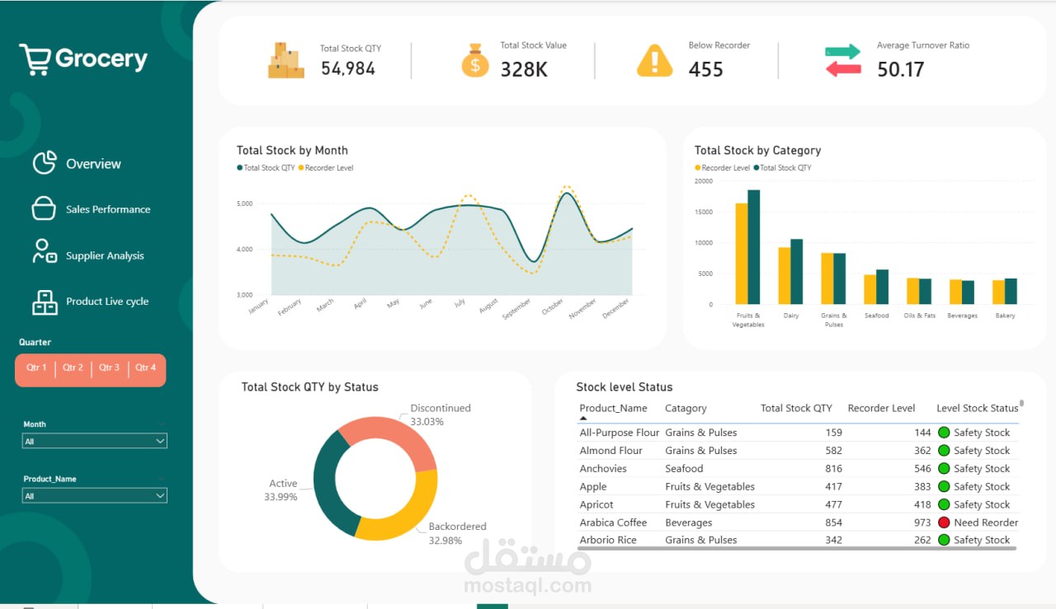
Task: Click Recorder Level legend dot in category chart
Action: 698,168
